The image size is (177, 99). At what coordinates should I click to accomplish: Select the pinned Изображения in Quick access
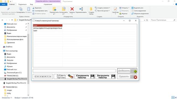12,30
